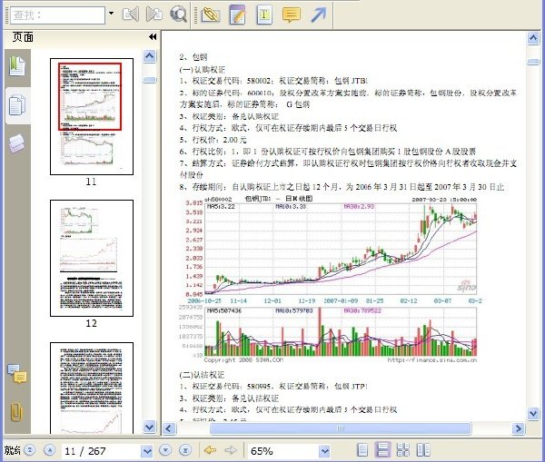Switch to facing pages layout

(423, 450)
